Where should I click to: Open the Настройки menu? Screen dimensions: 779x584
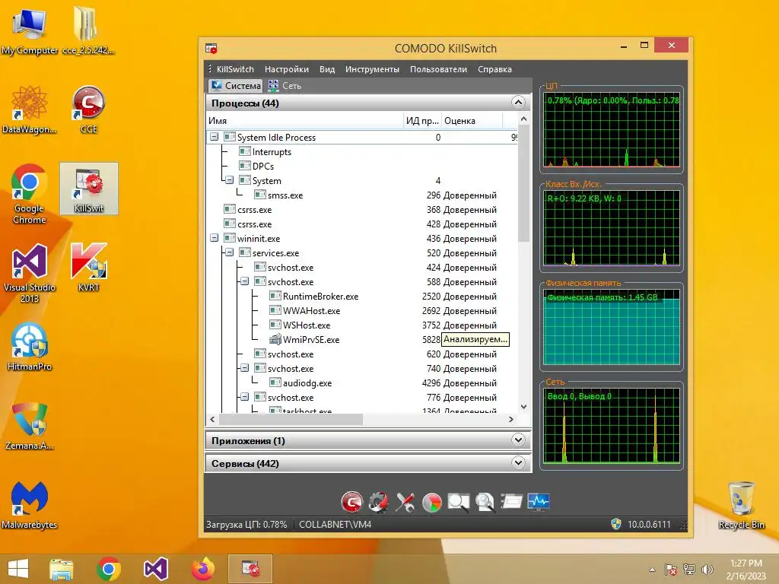287,69
